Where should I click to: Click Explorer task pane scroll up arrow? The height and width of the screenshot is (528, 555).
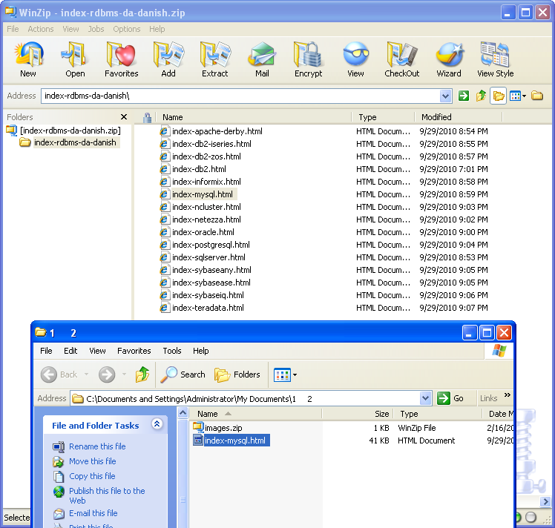click(183, 413)
